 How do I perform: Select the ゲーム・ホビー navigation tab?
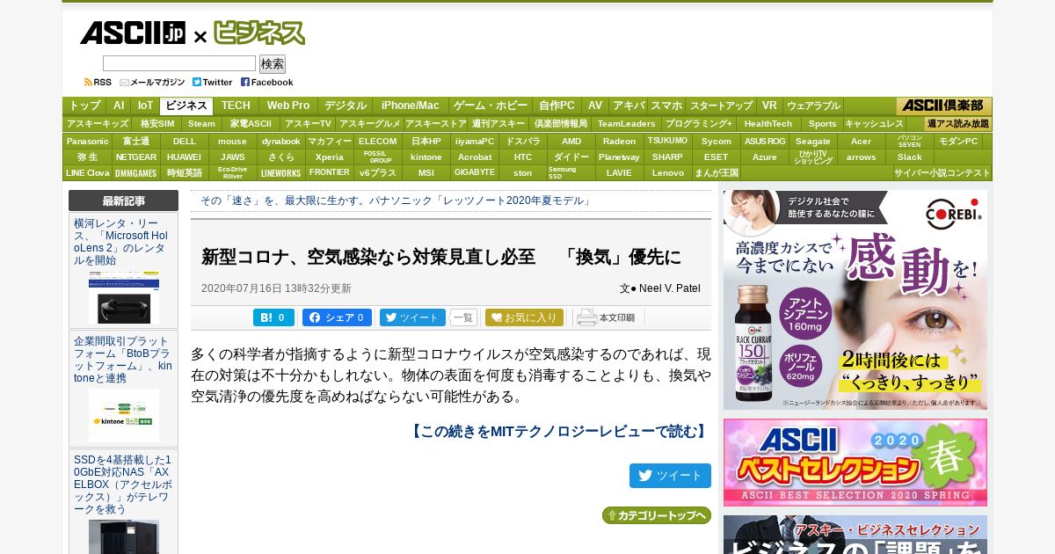491,106
